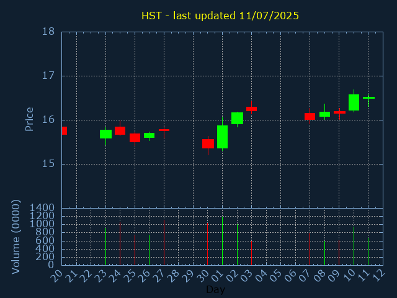Click volume axis value 1400

42,208
